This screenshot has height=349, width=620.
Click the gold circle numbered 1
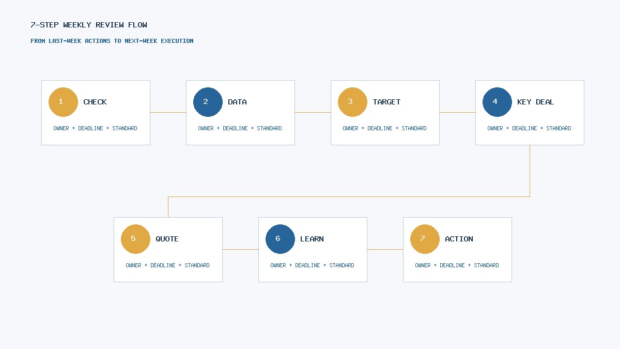63,102
